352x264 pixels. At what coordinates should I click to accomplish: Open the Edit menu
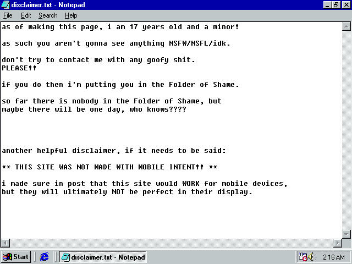[26, 15]
